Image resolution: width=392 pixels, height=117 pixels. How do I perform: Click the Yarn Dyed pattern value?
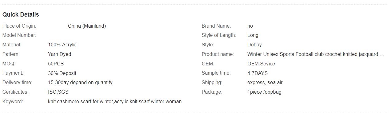[60, 54]
